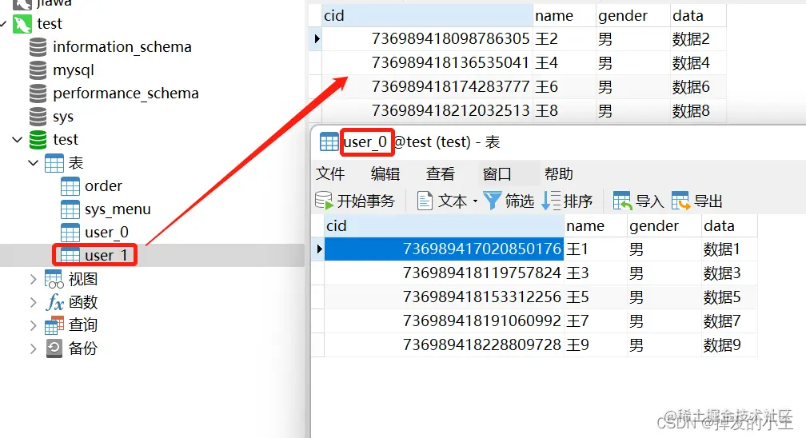Viewport: 806px width, 438px height.
Task: Click data cell 数据8 in back window
Action: pos(698,110)
